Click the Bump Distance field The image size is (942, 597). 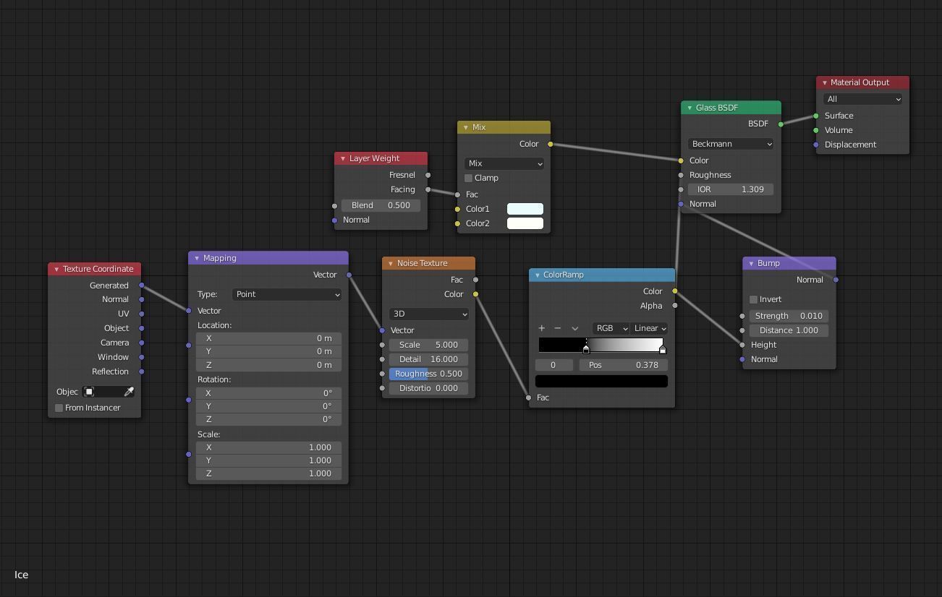pyautogui.click(x=789, y=330)
